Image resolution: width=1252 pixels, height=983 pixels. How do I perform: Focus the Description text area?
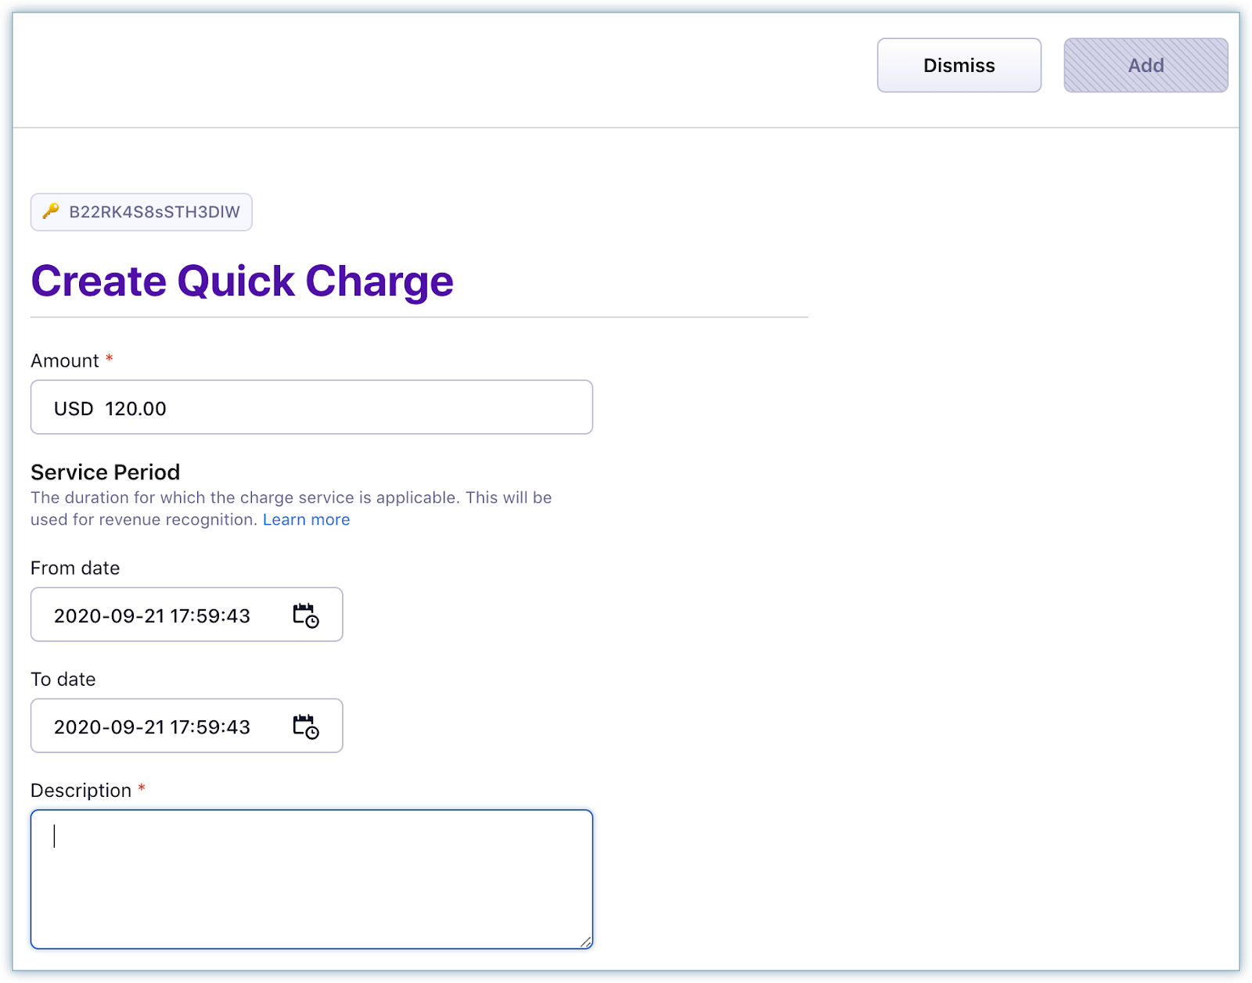[311, 879]
